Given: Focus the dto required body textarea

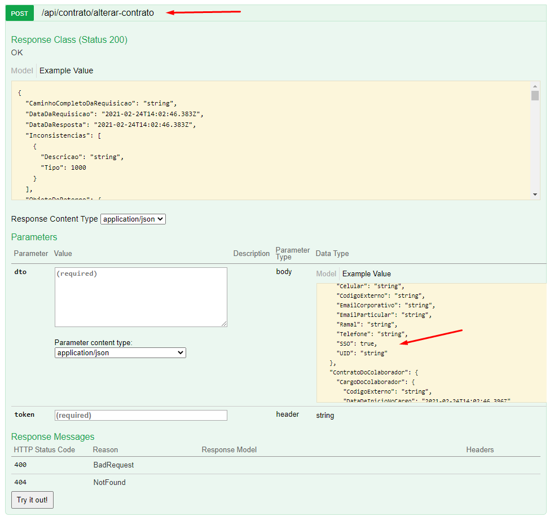Looking at the screenshot, I should [140, 297].
